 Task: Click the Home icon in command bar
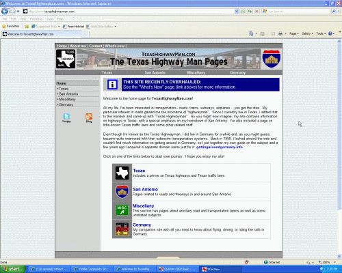tap(251, 33)
